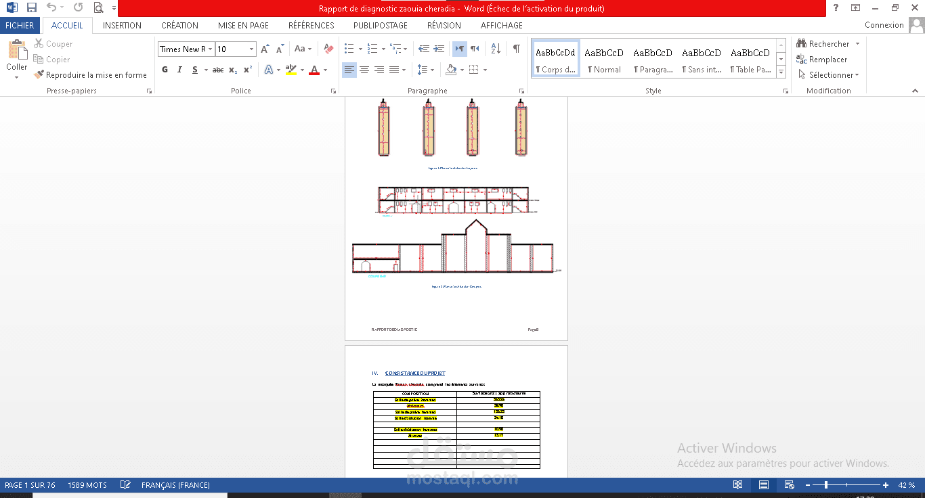This screenshot has height=498, width=925.
Task: Expand the numbered list options arrow
Action: (x=383, y=49)
